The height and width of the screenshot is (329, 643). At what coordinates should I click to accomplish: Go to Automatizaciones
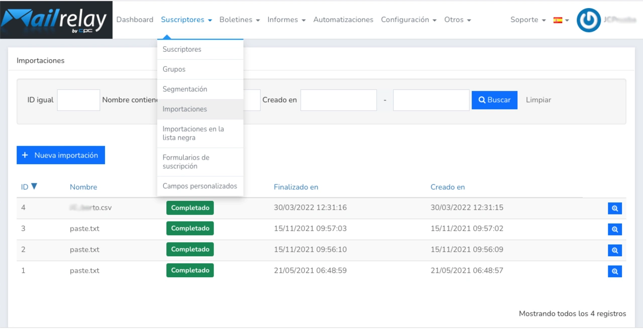pyautogui.click(x=343, y=20)
